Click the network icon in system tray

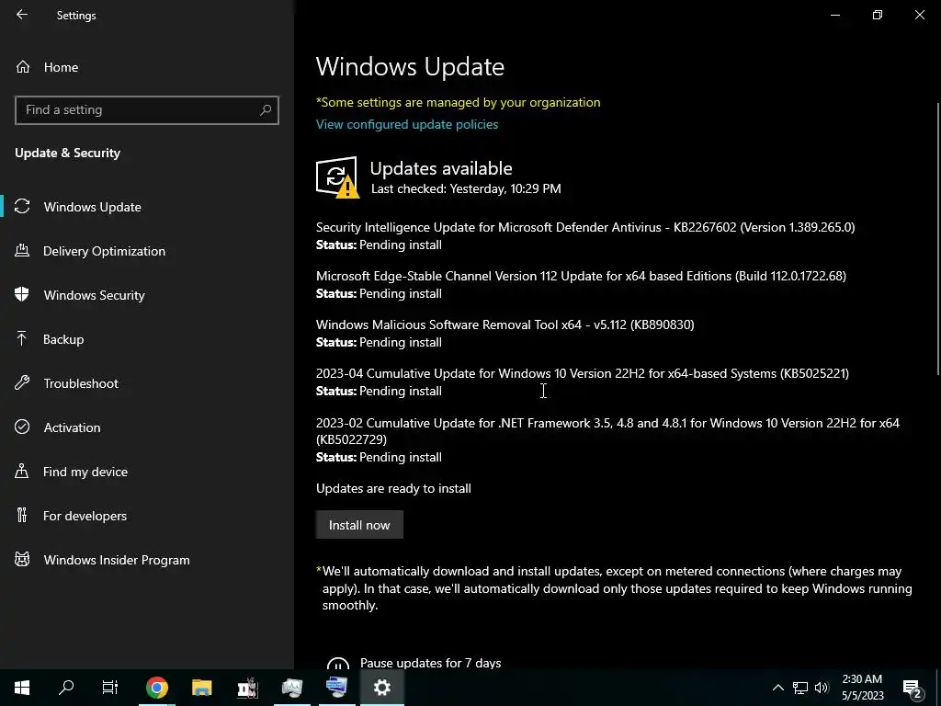800,688
